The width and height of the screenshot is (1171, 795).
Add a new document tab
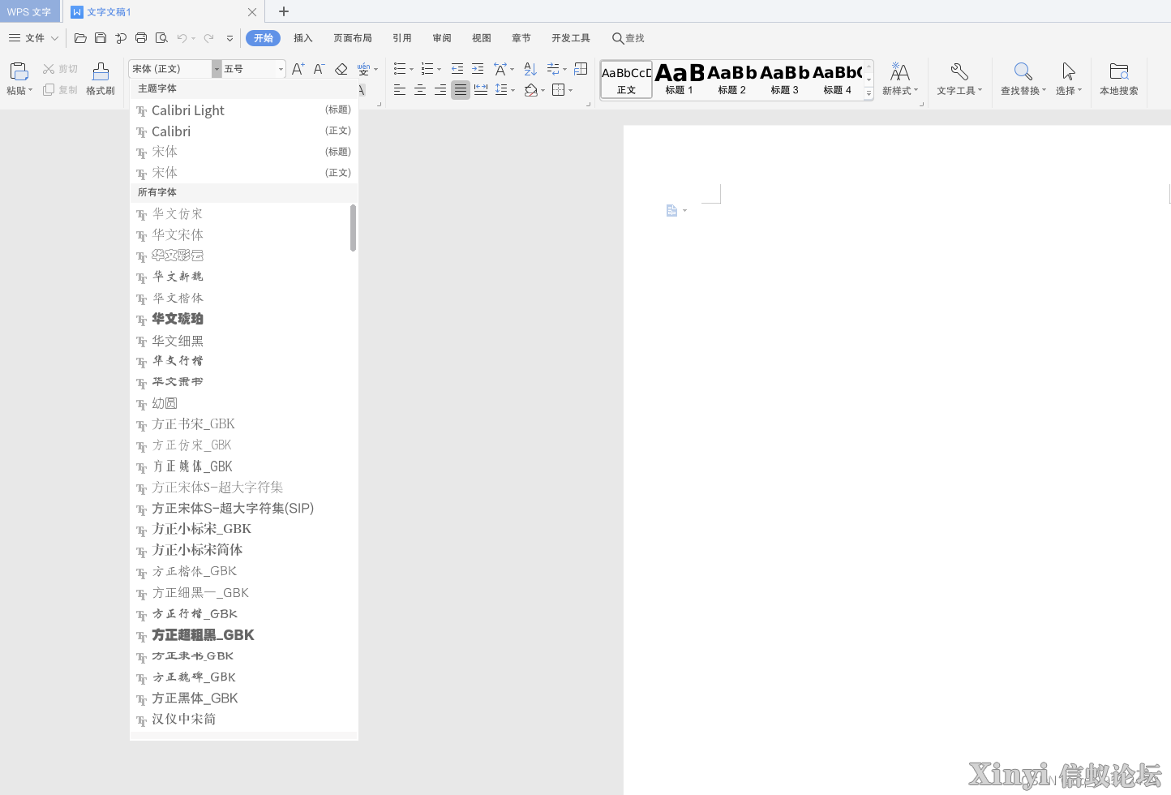pos(284,11)
